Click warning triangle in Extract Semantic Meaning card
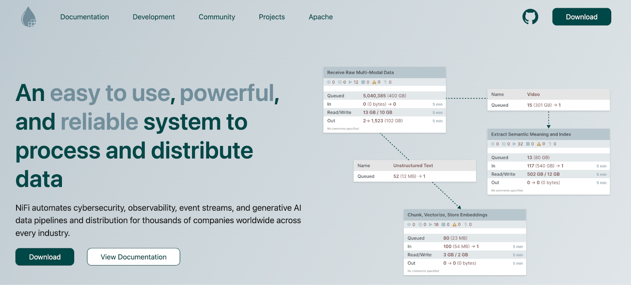This screenshot has height=285, width=631. pyautogui.click(x=539, y=144)
